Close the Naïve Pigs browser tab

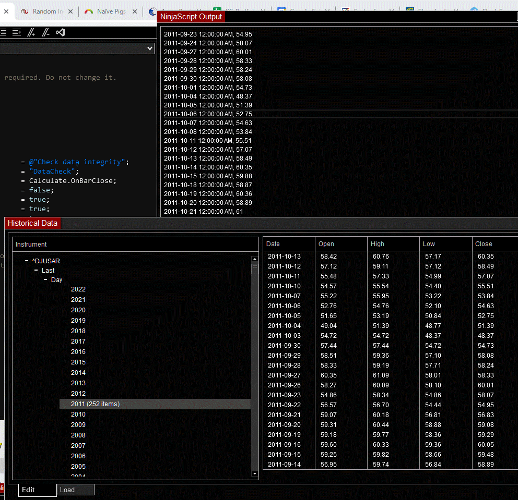click(135, 11)
